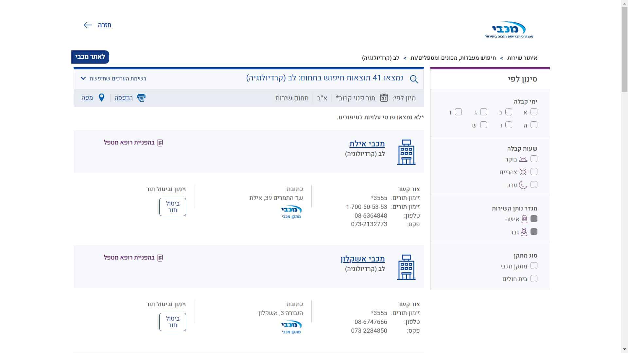Click fax number 073-2132773
The image size is (628, 353).
click(x=369, y=224)
